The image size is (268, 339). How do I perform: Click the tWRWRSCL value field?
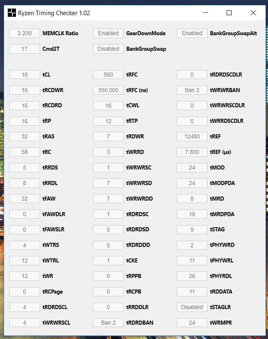(x=25, y=323)
